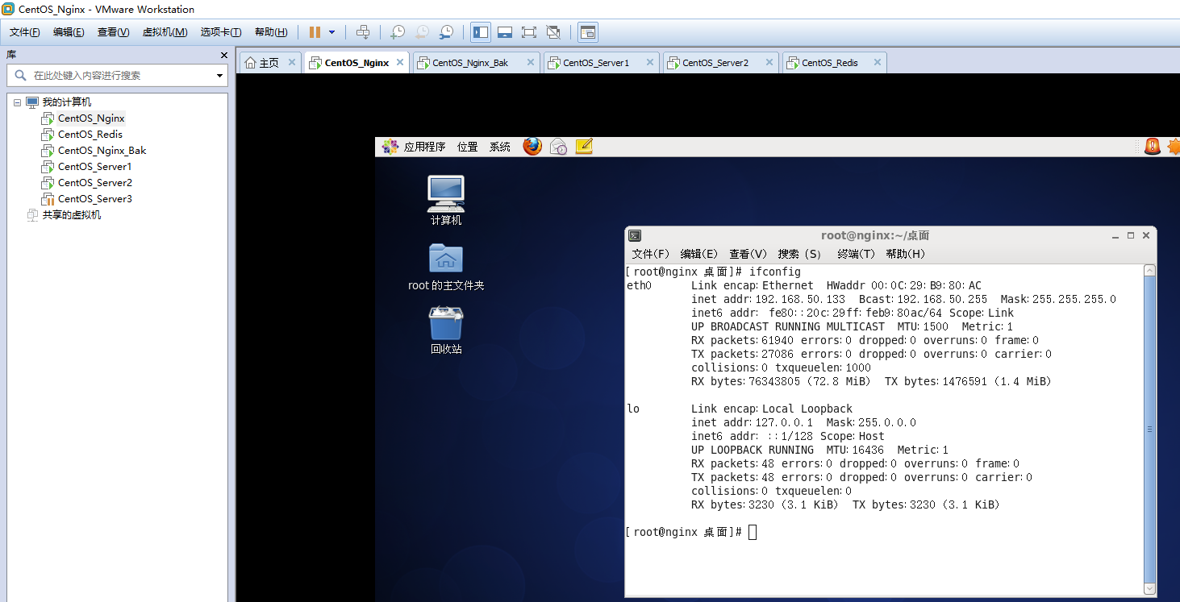1180x602 pixels.
Task: Launch Firefox from the GNOME panel
Action: click(x=532, y=146)
